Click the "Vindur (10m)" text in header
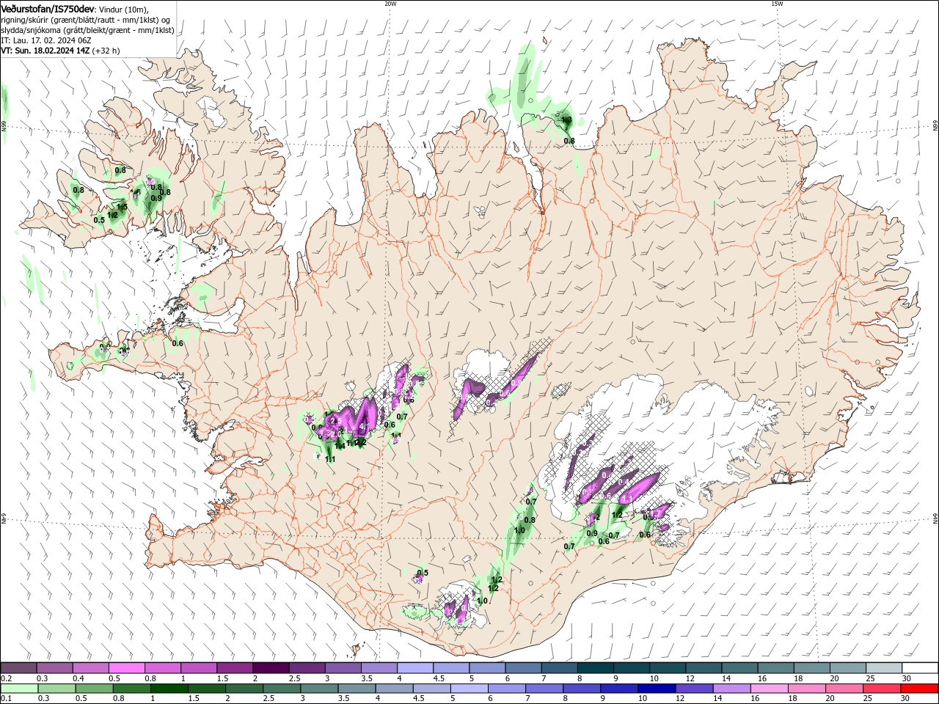The height and width of the screenshot is (704, 939). pyautogui.click(x=123, y=10)
